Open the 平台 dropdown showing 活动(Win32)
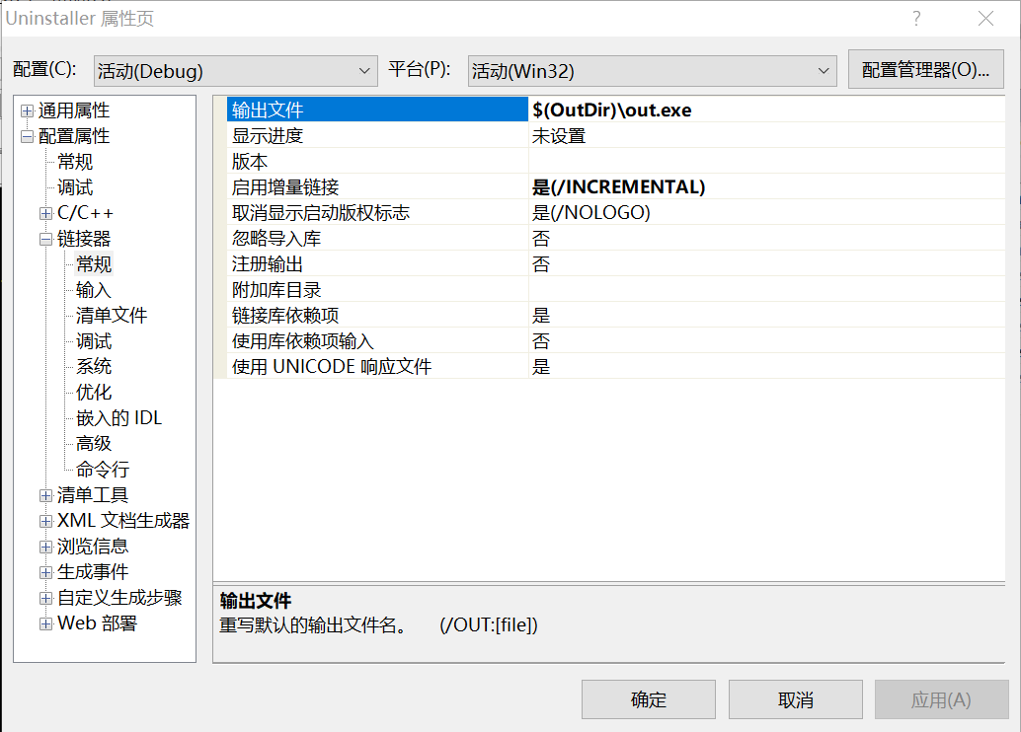This screenshot has width=1021, height=732. coord(652,71)
